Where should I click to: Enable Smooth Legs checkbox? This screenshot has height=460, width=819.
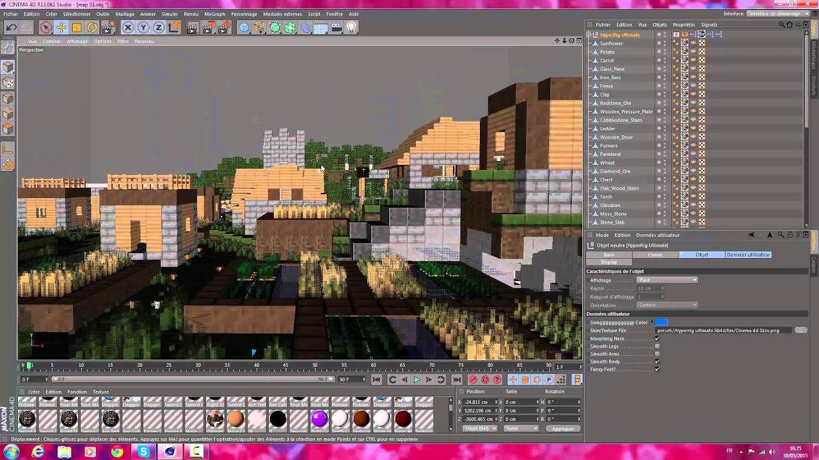click(657, 346)
